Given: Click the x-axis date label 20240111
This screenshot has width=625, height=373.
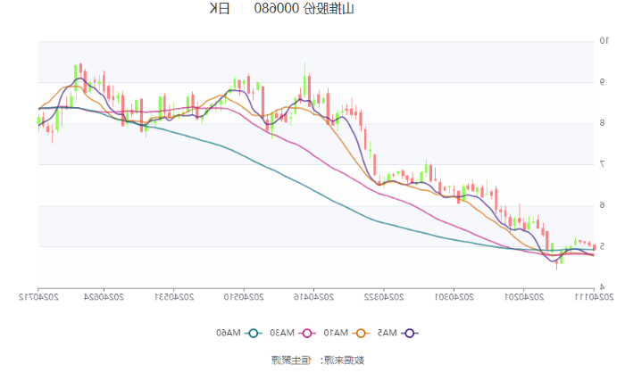Looking at the screenshot, I should click(x=594, y=297).
